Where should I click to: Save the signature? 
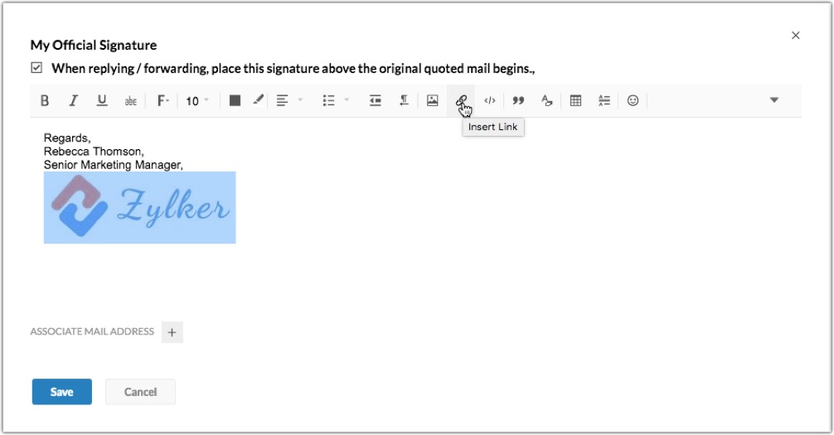pos(61,392)
